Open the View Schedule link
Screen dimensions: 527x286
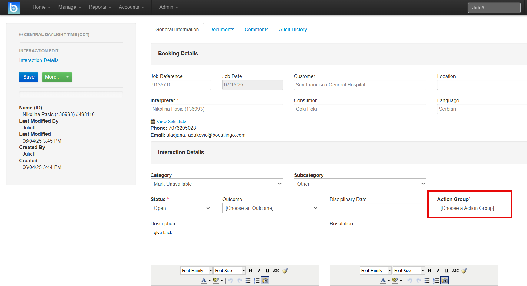pos(171,121)
